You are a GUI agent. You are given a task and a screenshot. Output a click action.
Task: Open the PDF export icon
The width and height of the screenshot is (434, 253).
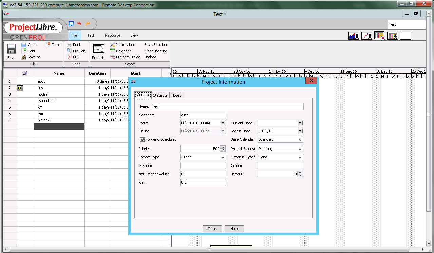[x=69, y=57]
